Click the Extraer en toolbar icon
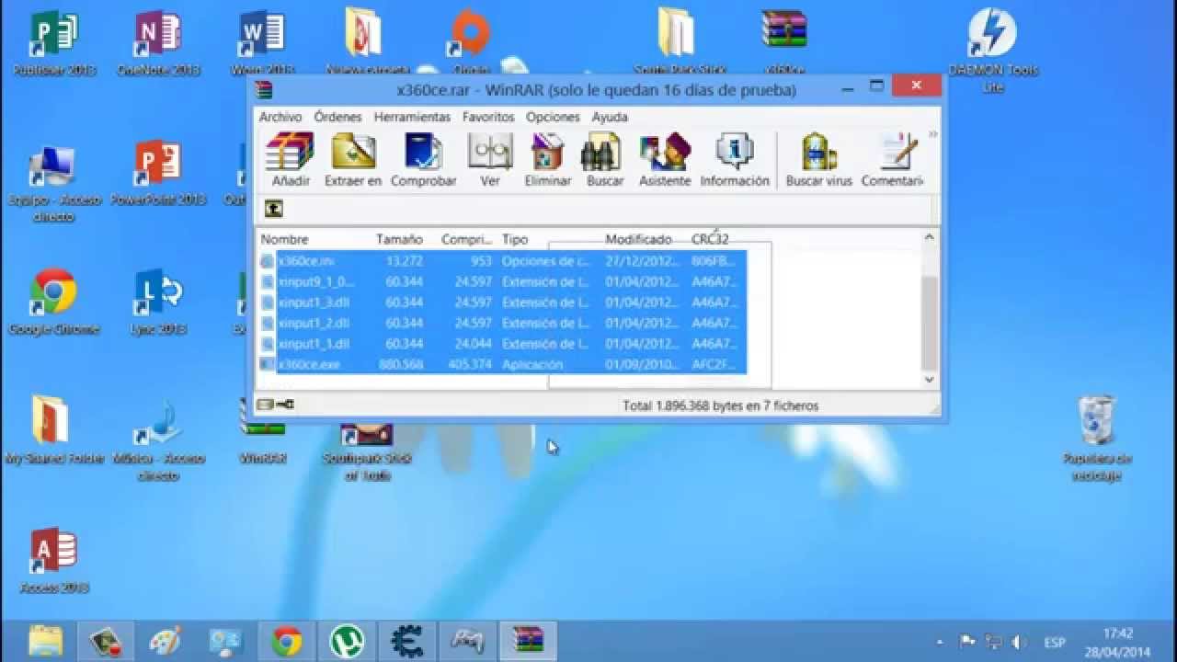This screenshot has width=1177, height=662. click(353, 160)
